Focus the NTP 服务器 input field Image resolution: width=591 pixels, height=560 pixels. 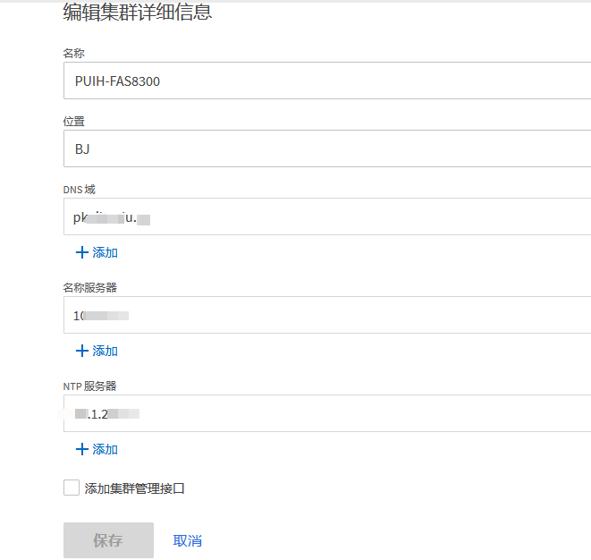(327, 413)
